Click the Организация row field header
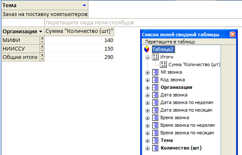Screen dimensions: 242x155 coord(23,32)
